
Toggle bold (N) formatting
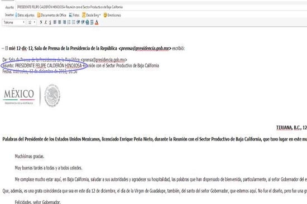point(41,22)
